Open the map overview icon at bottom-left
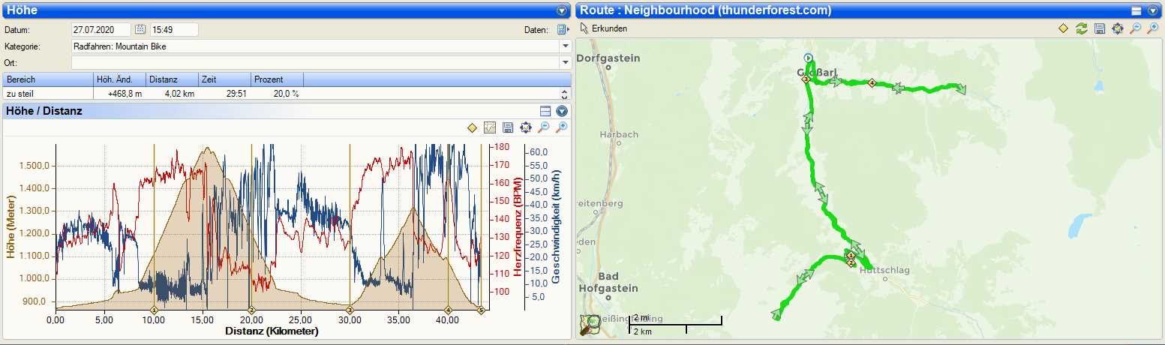This screenshot has height=345, width=1165. tap(590, 325)
